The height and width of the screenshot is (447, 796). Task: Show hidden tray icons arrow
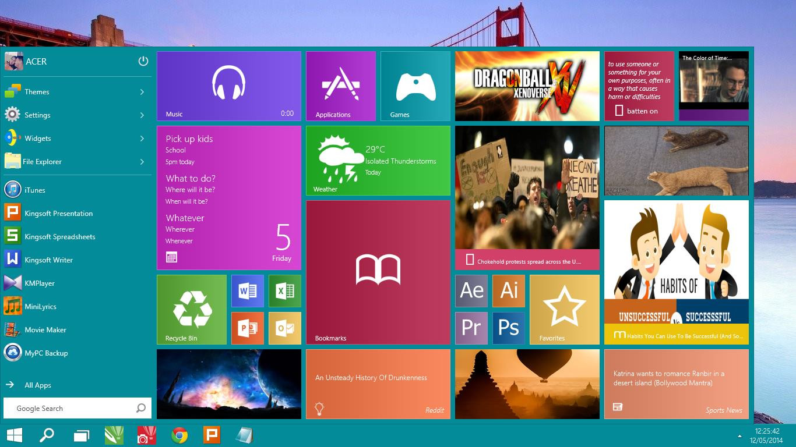click(x=740, y=436)
